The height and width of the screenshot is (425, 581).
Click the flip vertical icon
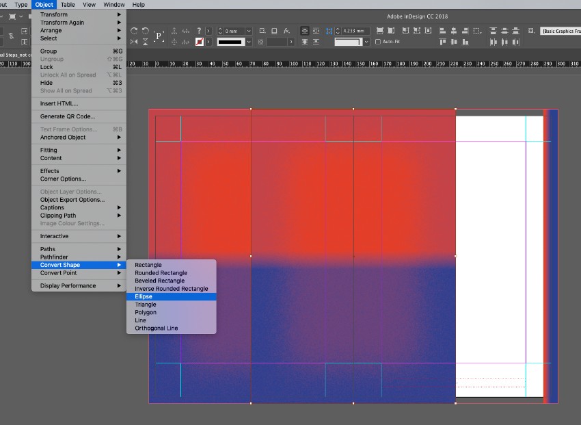coord(144,42)
